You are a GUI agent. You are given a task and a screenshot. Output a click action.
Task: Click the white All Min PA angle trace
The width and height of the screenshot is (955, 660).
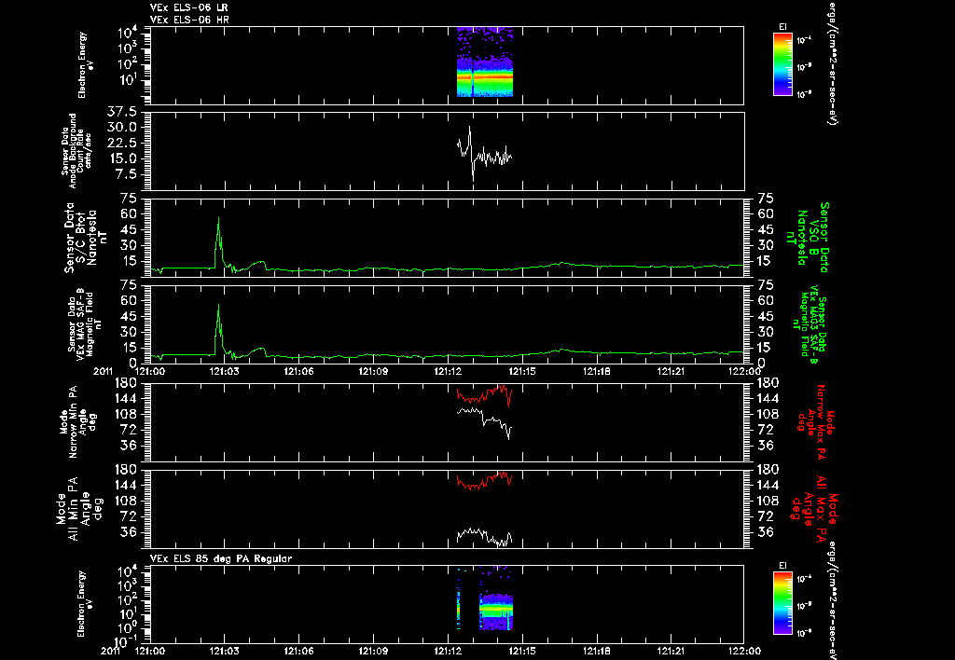484,537
